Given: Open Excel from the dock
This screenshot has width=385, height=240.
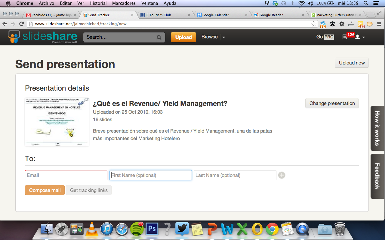Looking at the screenshot, I should pyautogui.click(x=242, y=229).
